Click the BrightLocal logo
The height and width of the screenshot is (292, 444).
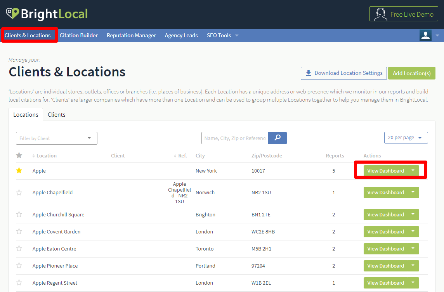coord(47,14)
